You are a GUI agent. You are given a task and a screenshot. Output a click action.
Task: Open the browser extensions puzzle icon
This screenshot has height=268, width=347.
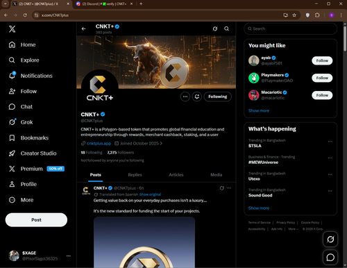(x=317, y=15)
